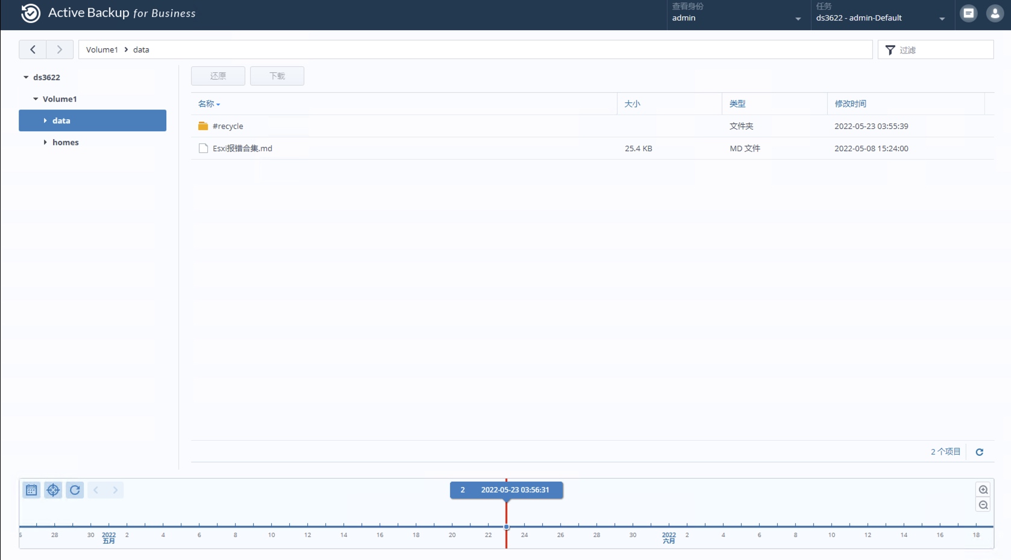Click Volume1 in the breadcrumb path
The width and height of the screenshot is (1011, 560).
[x=102, y=49]
